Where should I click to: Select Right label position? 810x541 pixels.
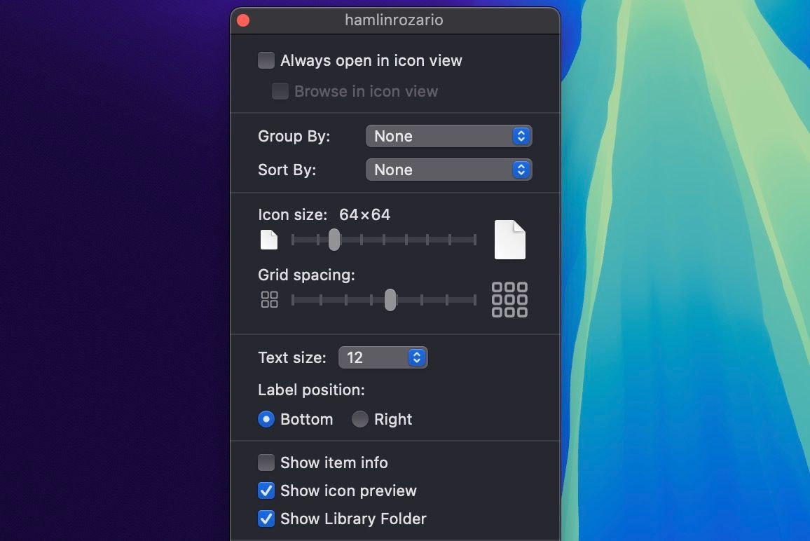pos(359,419)
